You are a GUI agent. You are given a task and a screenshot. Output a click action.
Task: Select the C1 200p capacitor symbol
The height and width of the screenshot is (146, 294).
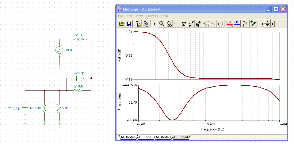(x=25, y=108)
